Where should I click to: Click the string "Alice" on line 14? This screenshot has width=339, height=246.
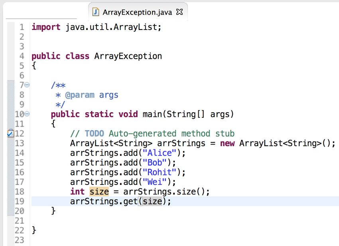point(160,153)
